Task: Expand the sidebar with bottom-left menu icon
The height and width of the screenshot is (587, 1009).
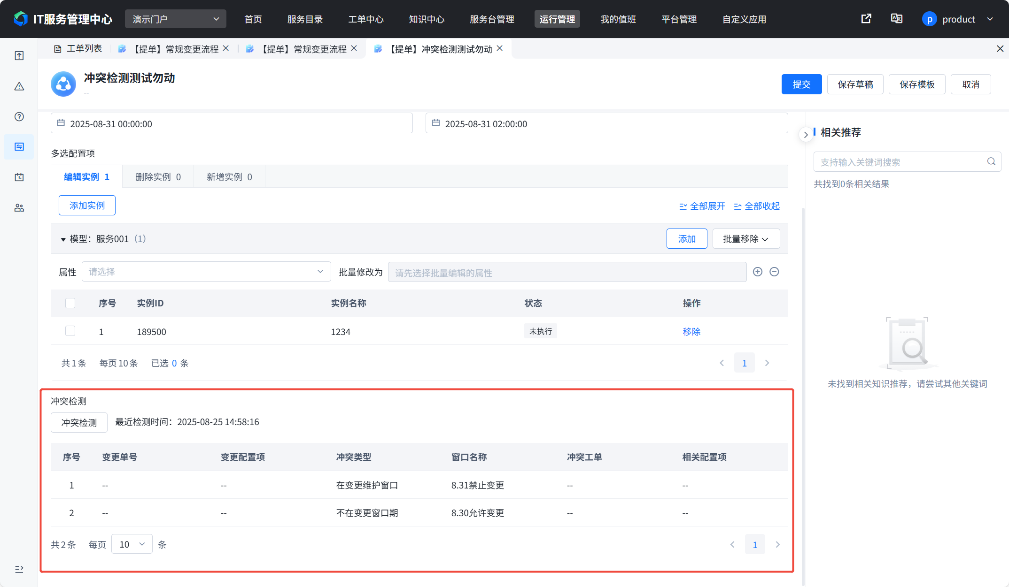Action: (x=19, y=569)
